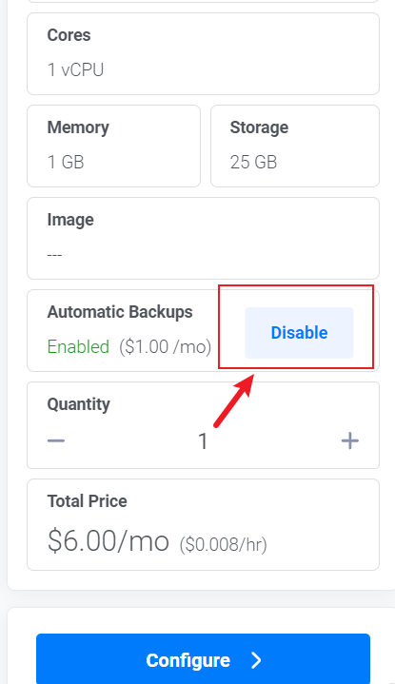
Task: Click the ($1.00 /mo) backup price text
Action: [166, 347]
